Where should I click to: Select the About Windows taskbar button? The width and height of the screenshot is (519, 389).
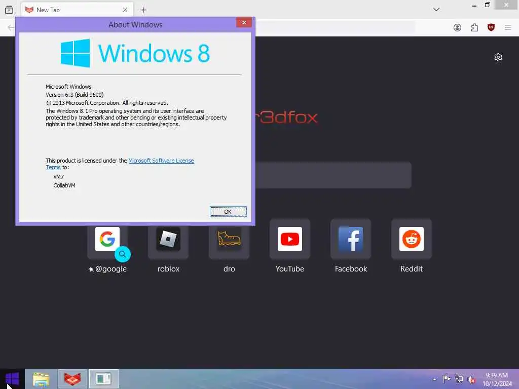tap(103, 379)
